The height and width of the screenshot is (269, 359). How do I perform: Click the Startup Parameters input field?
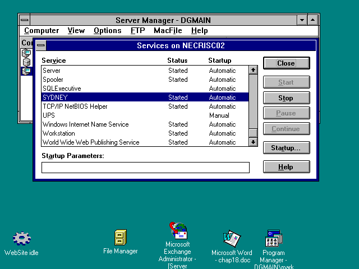tap(145, 168)
